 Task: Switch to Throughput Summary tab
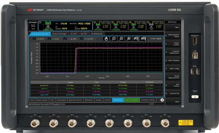click(40, 34)
